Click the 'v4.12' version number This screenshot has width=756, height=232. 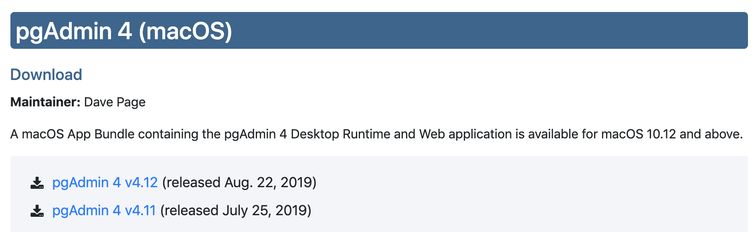[141, 182]
